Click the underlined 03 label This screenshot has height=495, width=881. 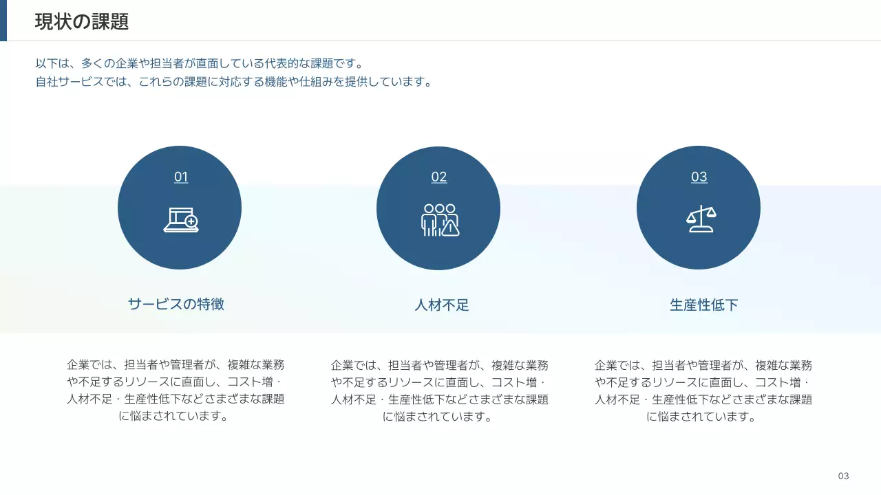coord(699,177)
